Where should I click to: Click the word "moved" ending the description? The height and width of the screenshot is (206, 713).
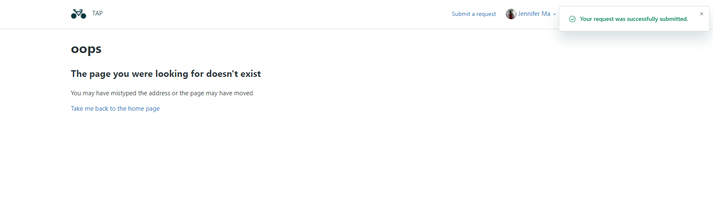243,93
